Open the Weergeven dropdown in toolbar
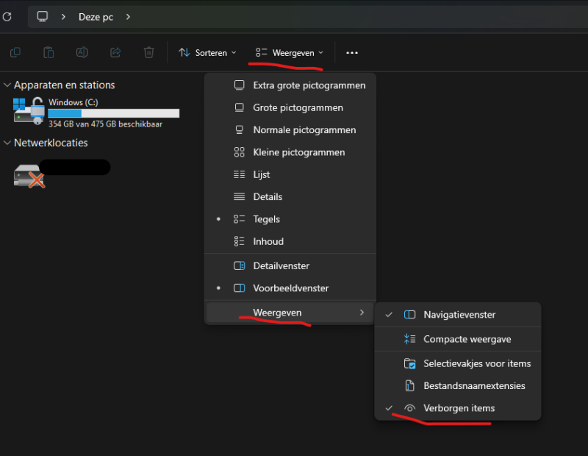 click(x=290, y=53)
